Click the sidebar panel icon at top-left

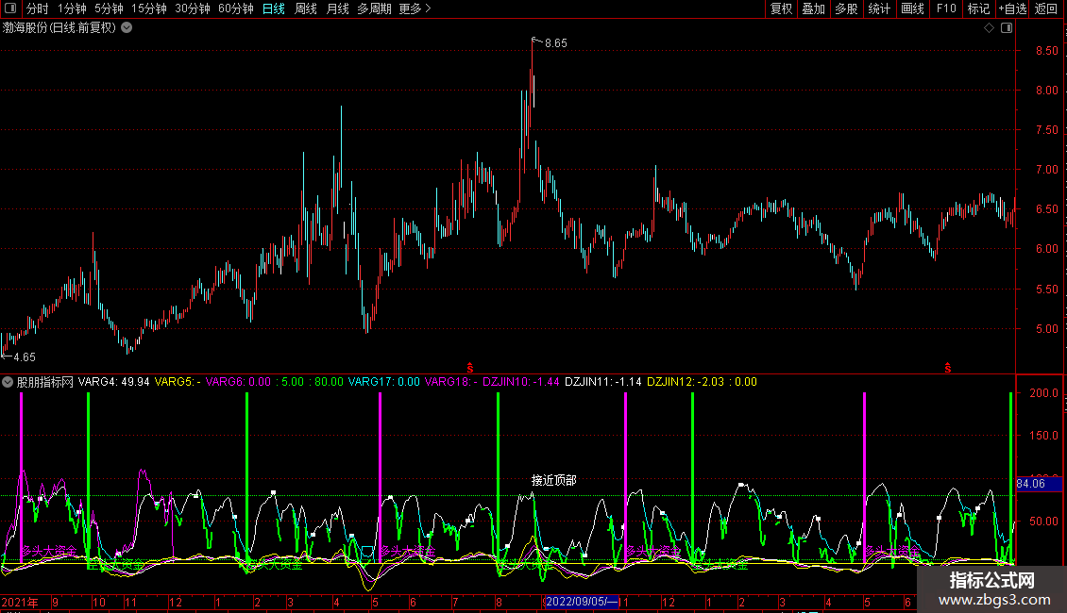click(x=9, y=9)
